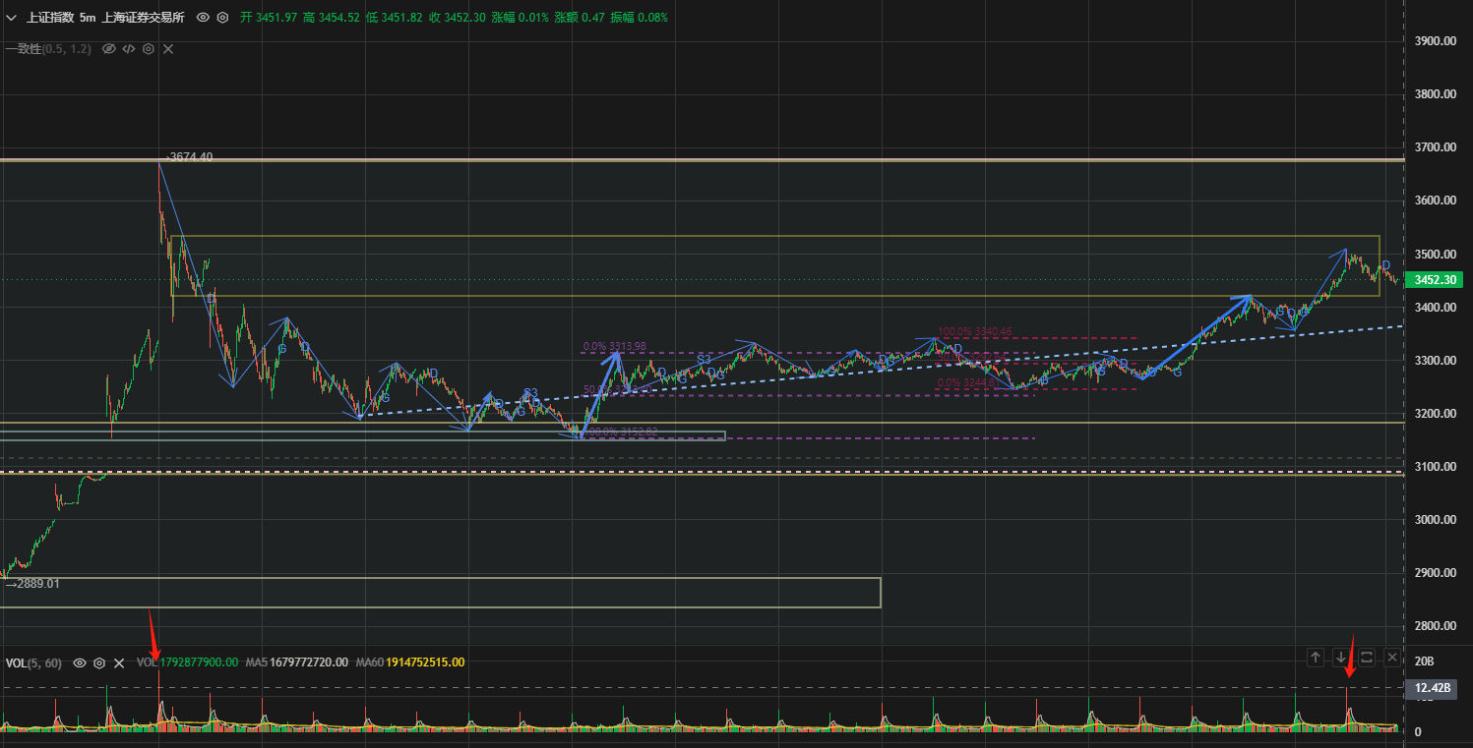
Task: Collapse the 上证指数 legend chevron
Action: pos(11,18)
